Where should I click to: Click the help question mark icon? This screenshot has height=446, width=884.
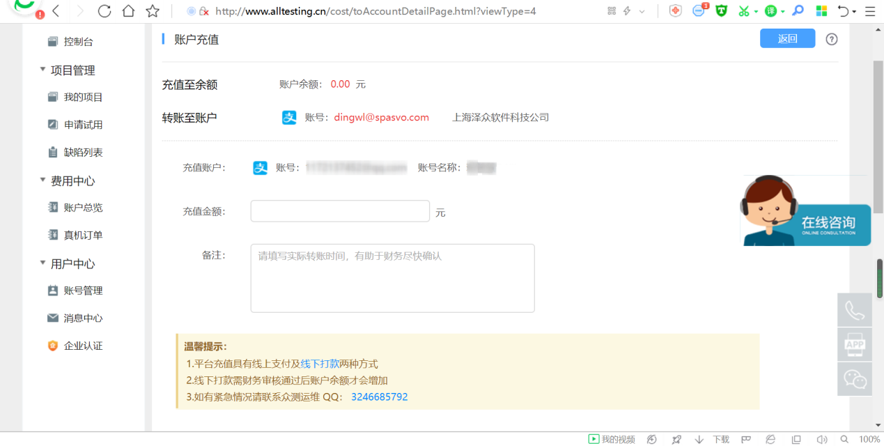(x=831, y=39)
